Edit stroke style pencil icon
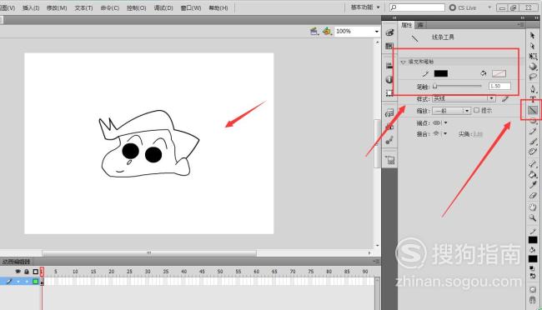 click(x=505, y=99)
